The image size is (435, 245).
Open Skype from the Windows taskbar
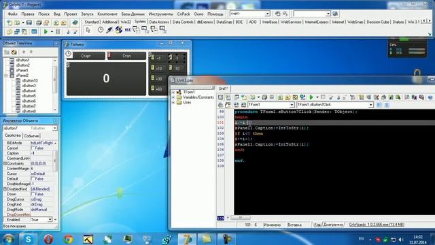pyautogui.click(x=28, y=239)
